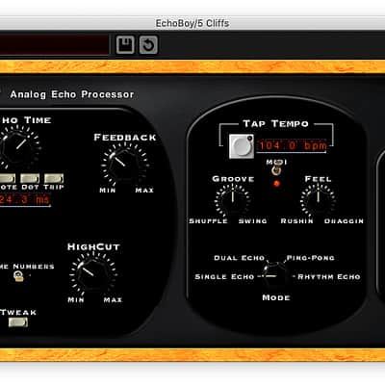
Task: Click the Feel knob
Action: [x=318, y=200]
